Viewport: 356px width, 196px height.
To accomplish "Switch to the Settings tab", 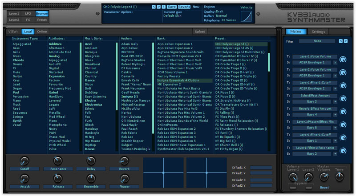I will tap(318, 32).
